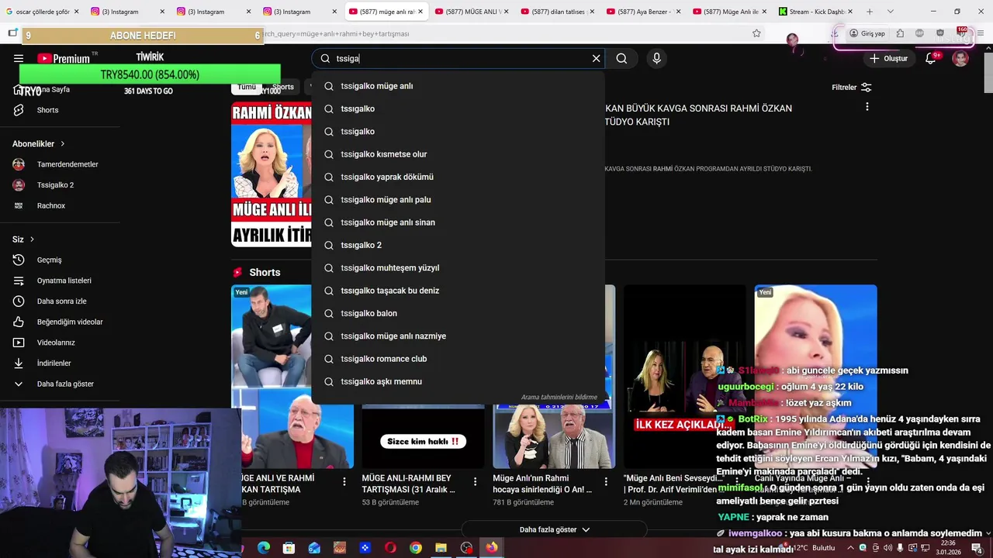The height and width of the screenshot is (558, 993).
Task: Click Giriş yap in the browser toolbar
Action: pyautogui.click(x=867, y=33)
